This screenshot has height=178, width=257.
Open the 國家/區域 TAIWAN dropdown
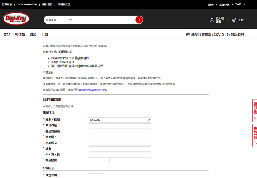tap(120, 120)
